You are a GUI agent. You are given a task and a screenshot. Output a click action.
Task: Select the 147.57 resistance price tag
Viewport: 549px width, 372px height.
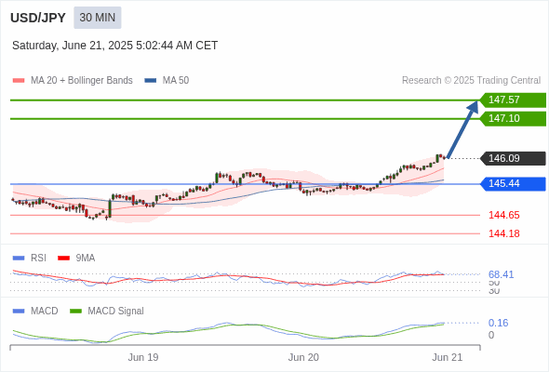click(513, 100)
